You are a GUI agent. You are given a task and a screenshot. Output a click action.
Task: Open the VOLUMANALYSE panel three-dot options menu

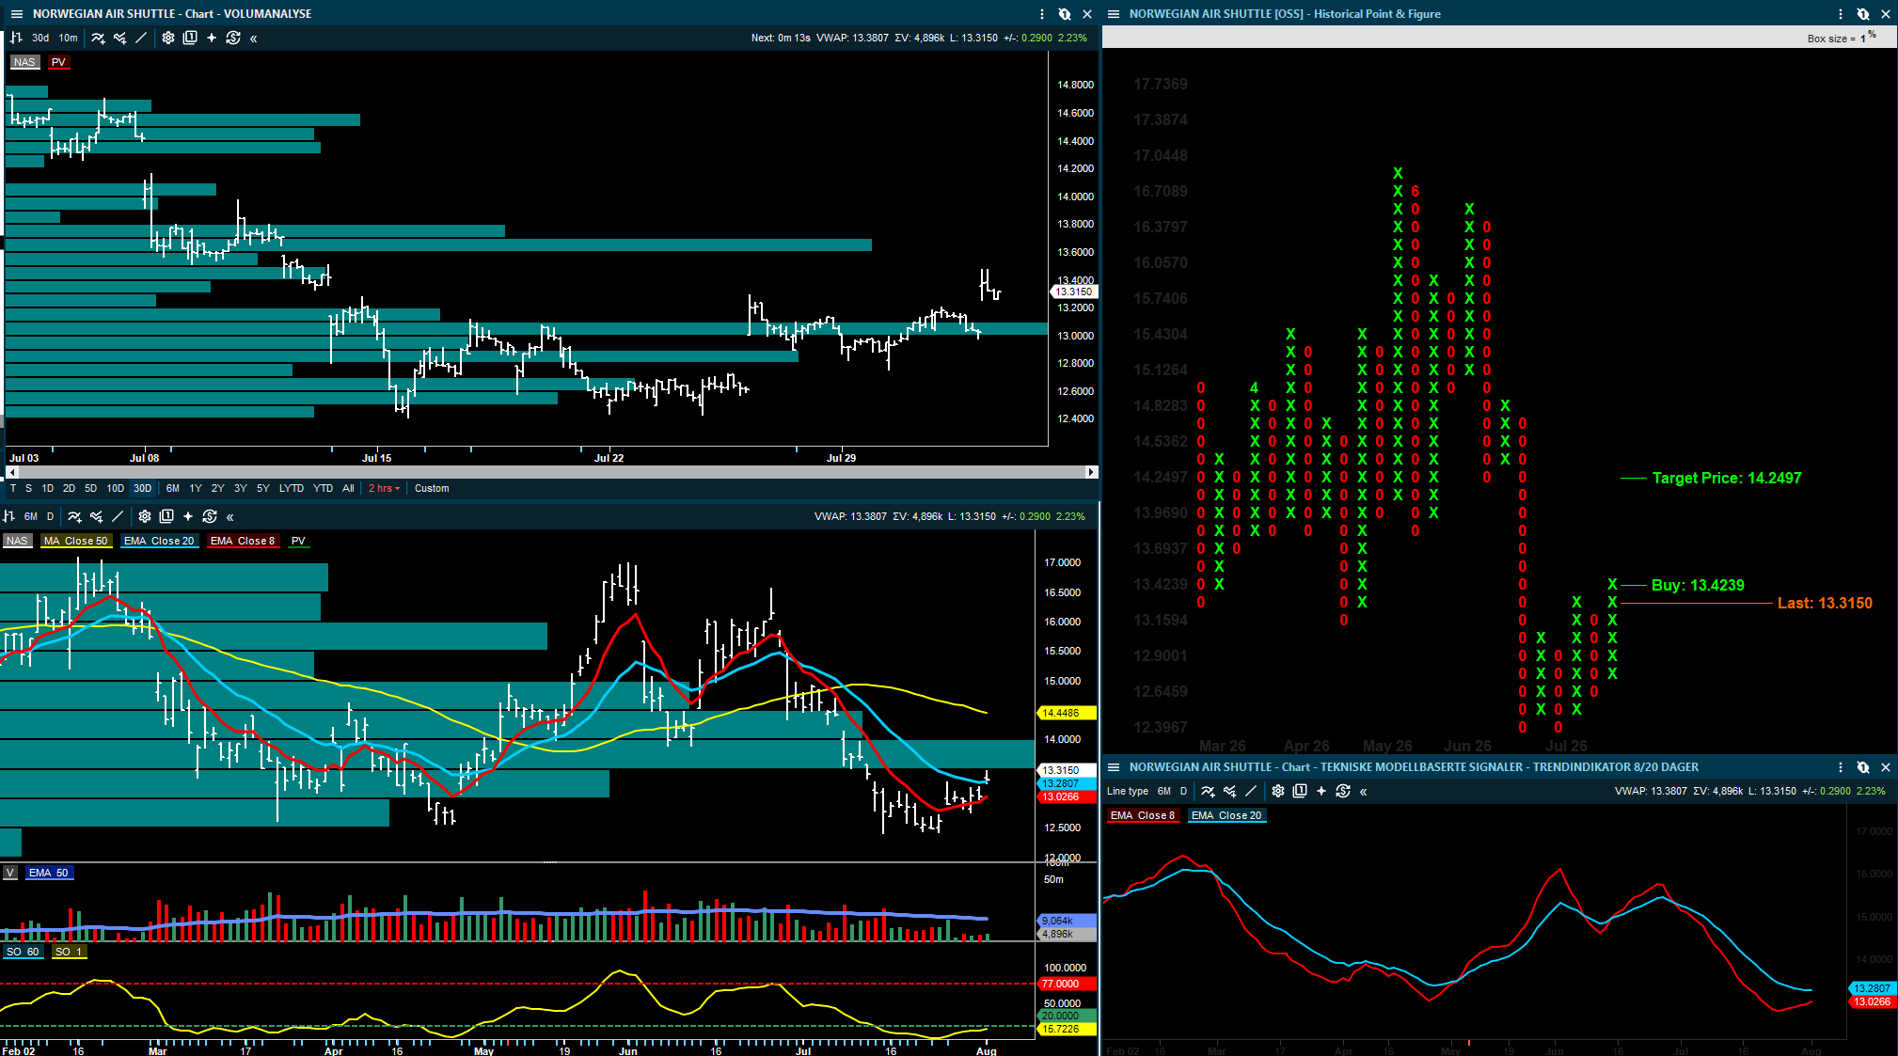pos(1042,14)
